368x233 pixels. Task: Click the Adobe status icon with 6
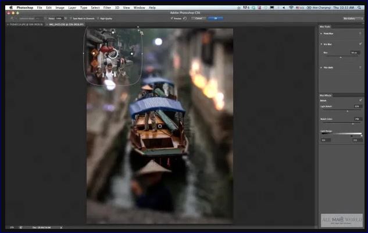pyautogui.click(x=246, y=8)
